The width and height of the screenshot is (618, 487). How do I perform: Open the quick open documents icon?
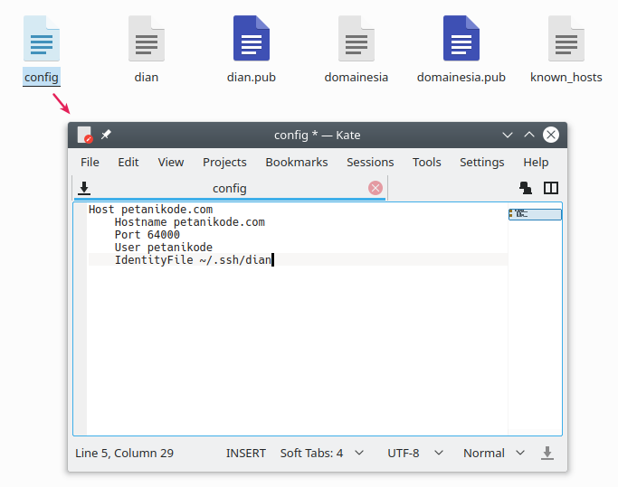(x=525, y=188)
